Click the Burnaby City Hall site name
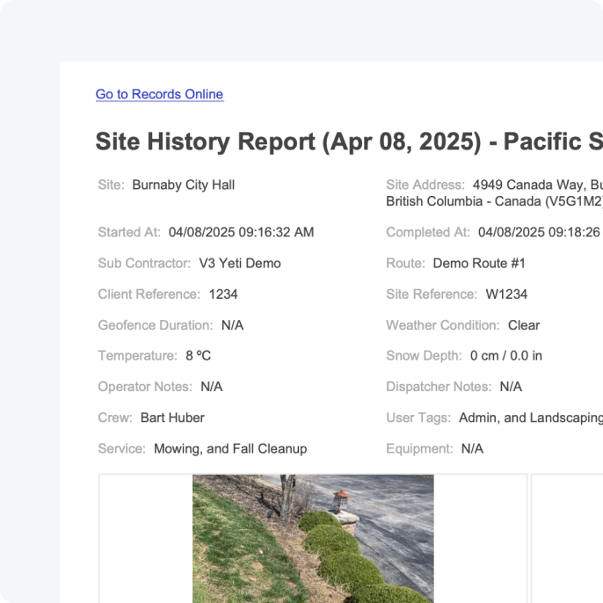603x603 pixels. click(184, 185)
